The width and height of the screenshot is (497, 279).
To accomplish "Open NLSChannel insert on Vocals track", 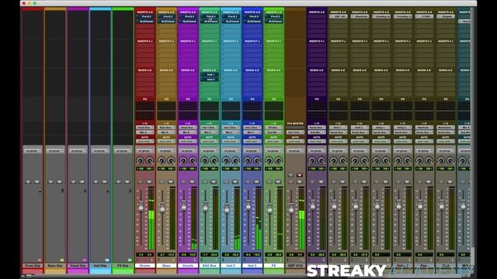I will pos(188,21).
